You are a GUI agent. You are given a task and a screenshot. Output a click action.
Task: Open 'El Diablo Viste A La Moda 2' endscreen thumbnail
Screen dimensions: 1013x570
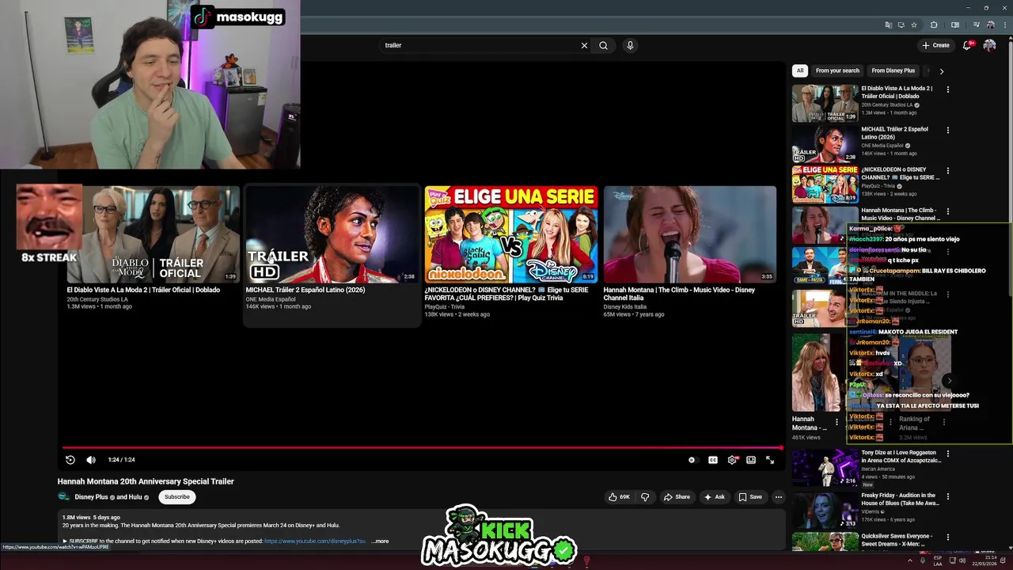click(153, 234)
